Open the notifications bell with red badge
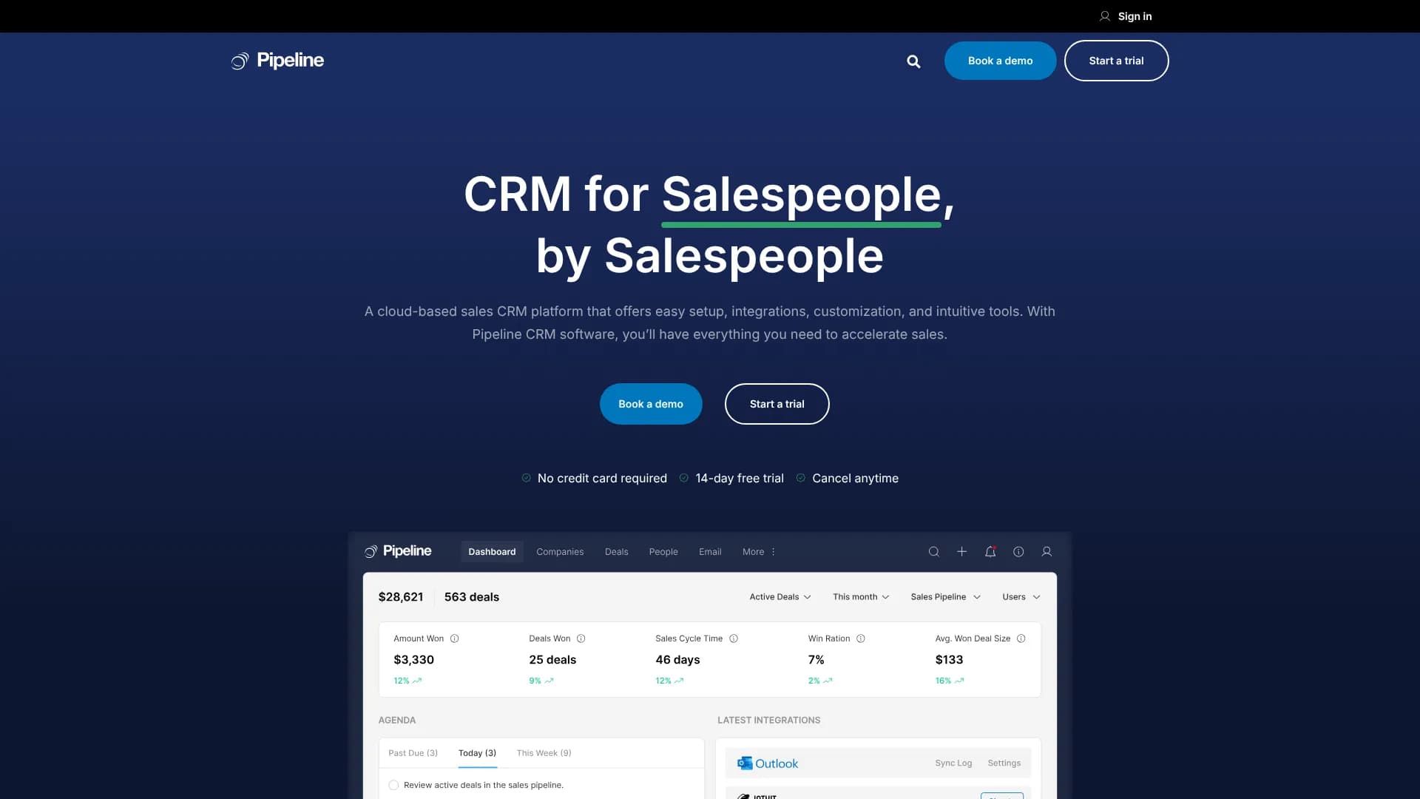The width and height of the screenshot is (1420, 799). click(x=990, y=551)
